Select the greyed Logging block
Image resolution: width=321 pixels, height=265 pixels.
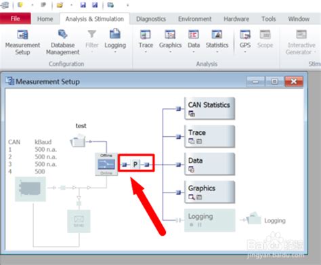[x=209, y=220]
